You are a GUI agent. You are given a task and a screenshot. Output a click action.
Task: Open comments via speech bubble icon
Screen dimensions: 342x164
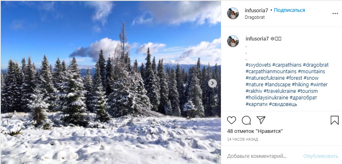pyautogui.click(x=246, y=120)
